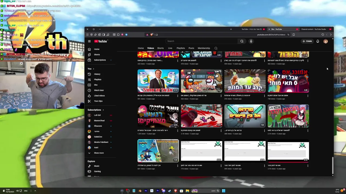Image resolution: width=346 pixels, height=194 pixels.
Task: Open Sho channel link in sidebar
Action: point(96,85)
